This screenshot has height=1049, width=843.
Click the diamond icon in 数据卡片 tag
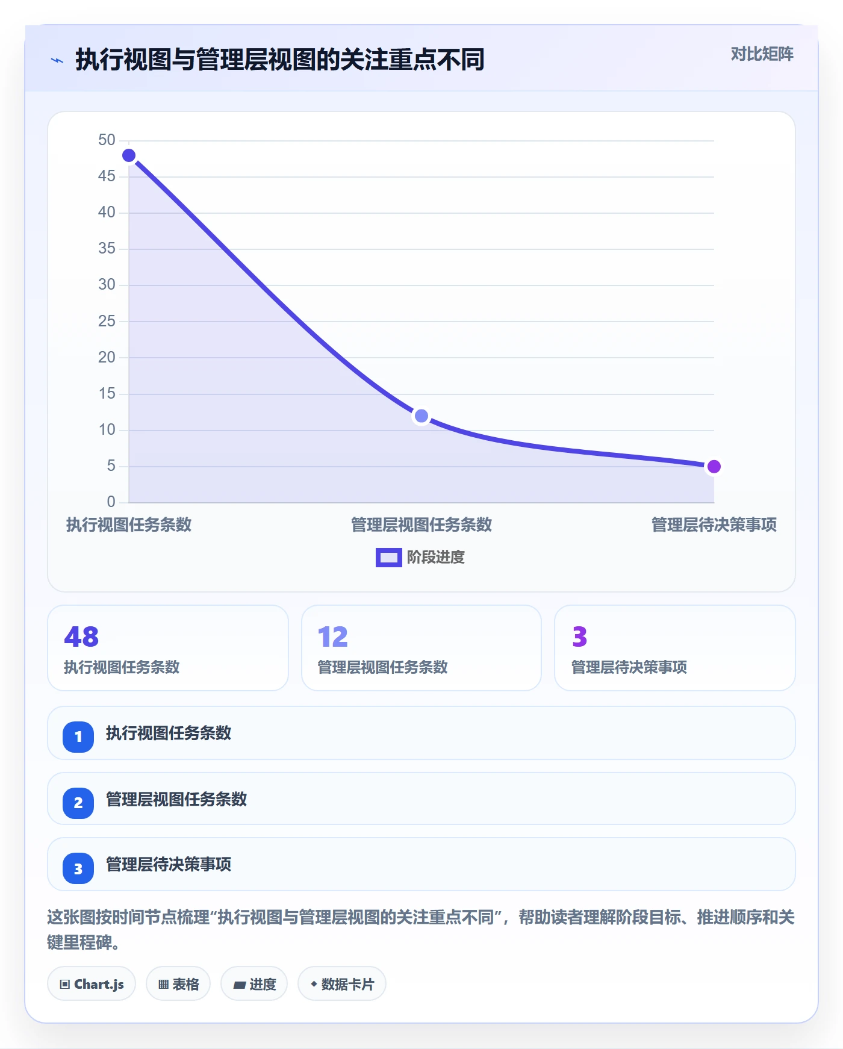pos(314,984)
